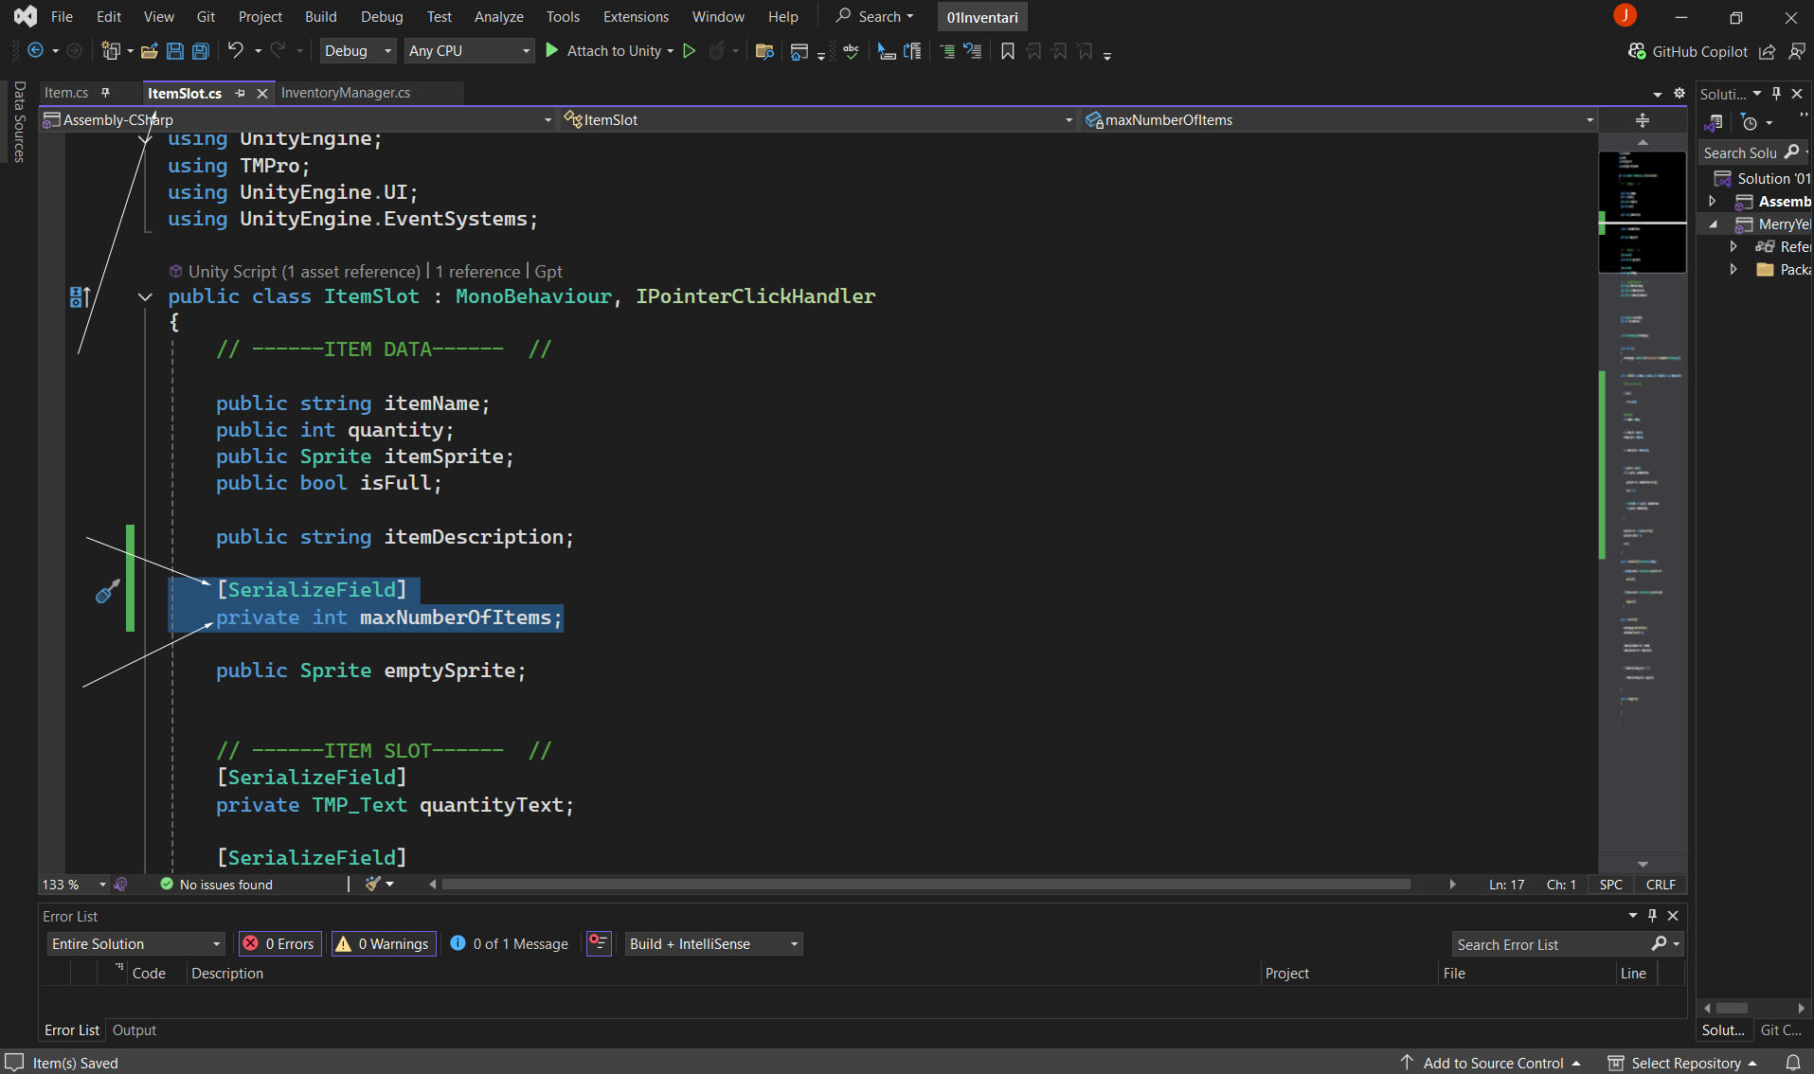Open the Any CPU platform dropdown
This screenshot has height=1074, width=1814.
pyautogui.click(x=469, y=51)
